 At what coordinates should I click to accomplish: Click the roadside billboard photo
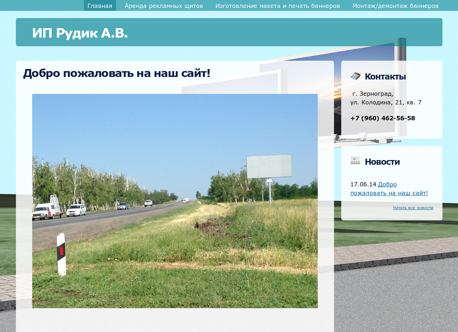[175, 201]
